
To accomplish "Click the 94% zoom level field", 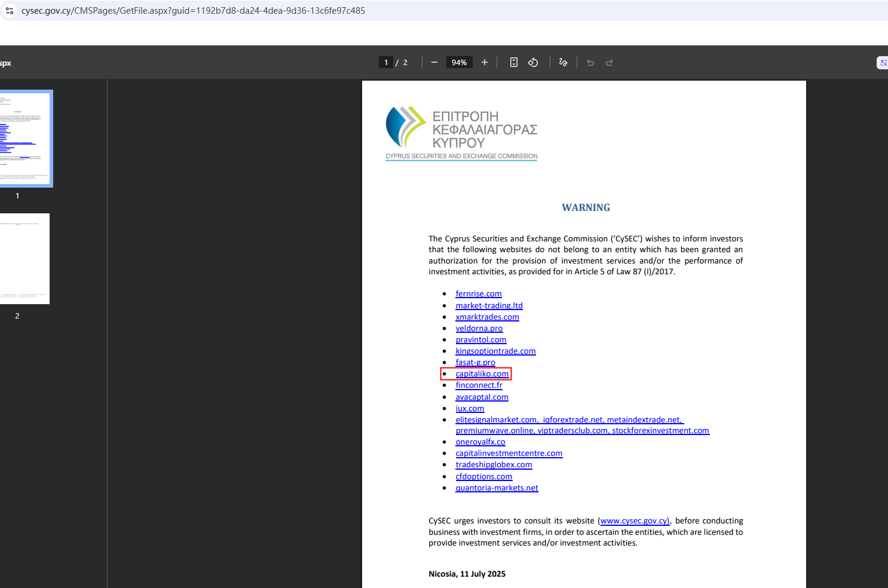I will click(459, 63).
